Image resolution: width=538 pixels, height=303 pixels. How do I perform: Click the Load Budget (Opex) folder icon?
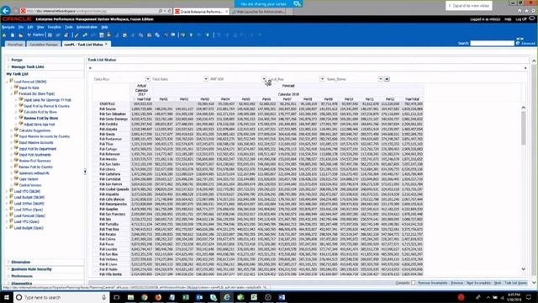[x=11, y=227]
